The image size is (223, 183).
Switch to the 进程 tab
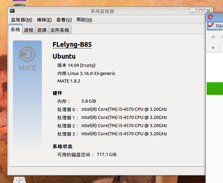coord(29,30)
